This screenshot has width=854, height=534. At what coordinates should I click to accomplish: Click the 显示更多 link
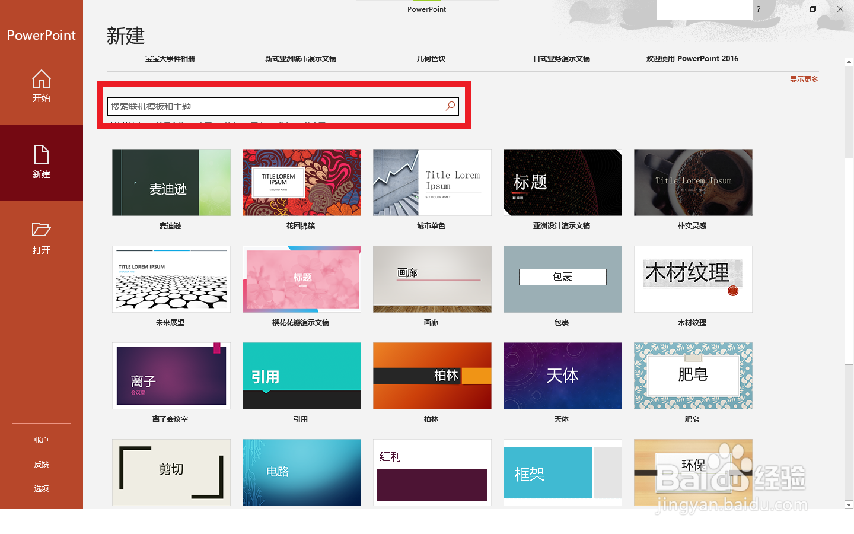click(x=804, y=79)
